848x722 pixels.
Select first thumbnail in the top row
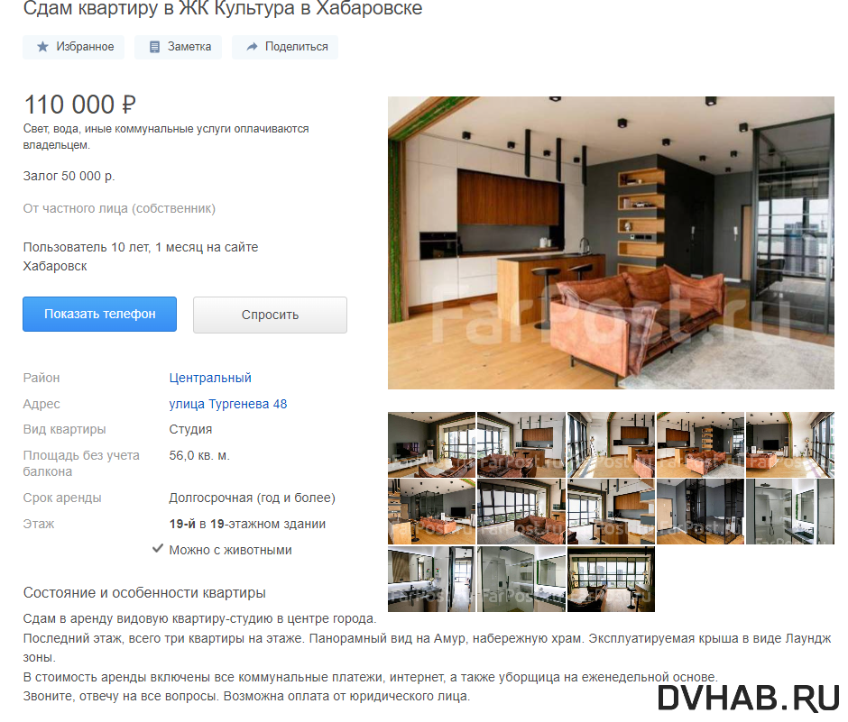pyautogui.click(x=431, y=444)
